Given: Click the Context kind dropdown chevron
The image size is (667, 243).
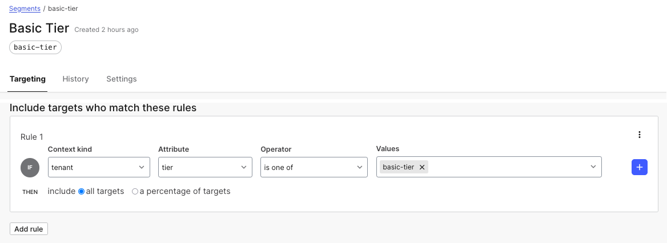Looking at the screenshot, I should 142,167.
